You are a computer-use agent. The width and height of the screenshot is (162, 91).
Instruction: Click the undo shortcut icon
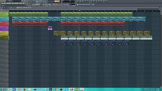tap(91, 1)
